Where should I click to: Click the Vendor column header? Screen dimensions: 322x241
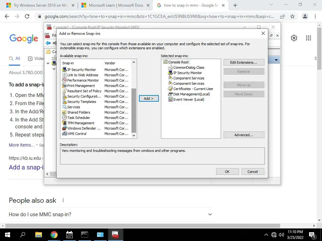[117, 63]
